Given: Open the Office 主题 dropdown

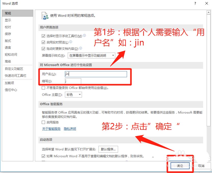Looking at the screenshot, I should (73, 95).
